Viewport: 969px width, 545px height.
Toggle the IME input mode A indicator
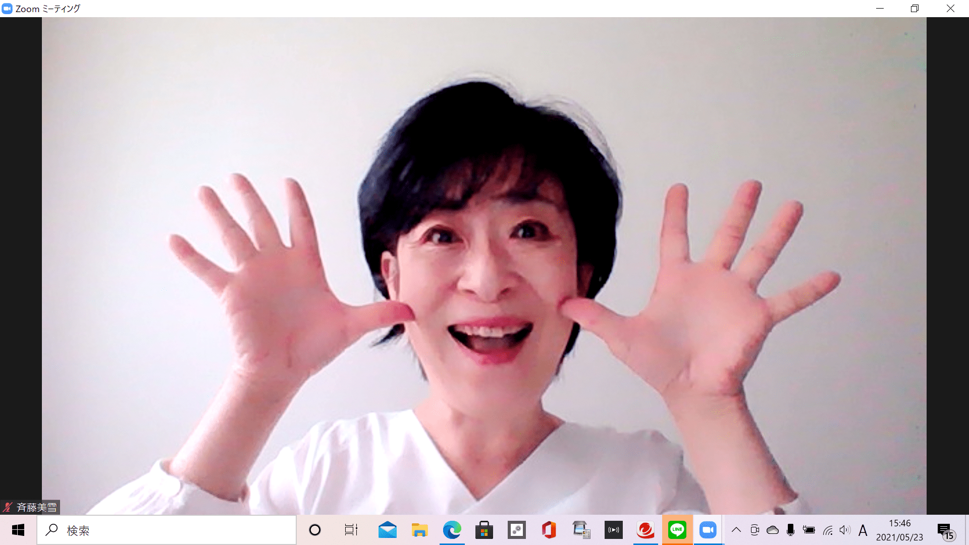[863, 530]
